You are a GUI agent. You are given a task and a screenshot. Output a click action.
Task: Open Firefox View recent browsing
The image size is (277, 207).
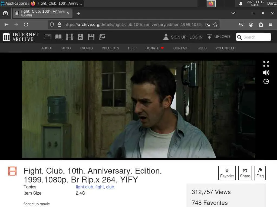click(x=5, y=13)
